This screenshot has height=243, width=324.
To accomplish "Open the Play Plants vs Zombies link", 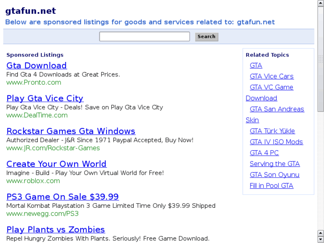I will (56, 230).
